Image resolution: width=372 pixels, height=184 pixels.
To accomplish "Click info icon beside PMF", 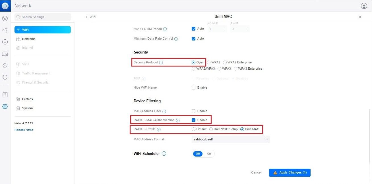I will [144, 79].
